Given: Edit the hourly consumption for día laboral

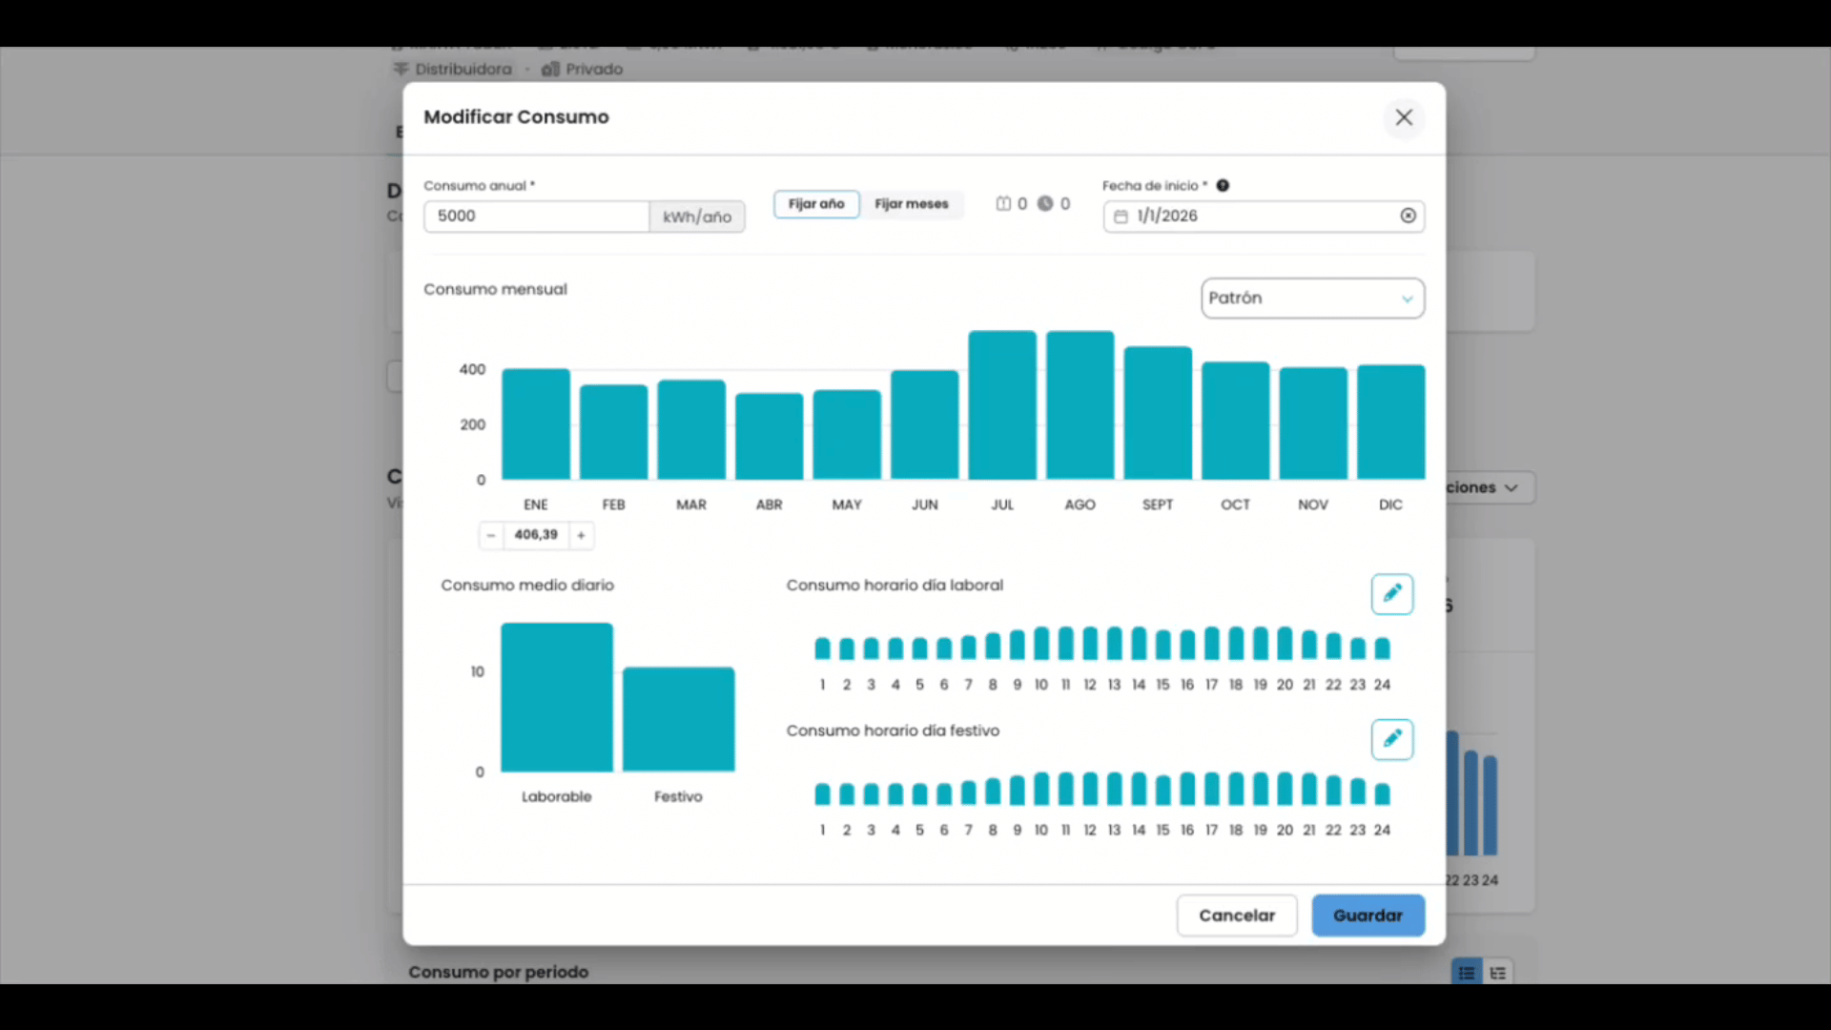Looking at the screenshot, I should (x=1392, y=593).
